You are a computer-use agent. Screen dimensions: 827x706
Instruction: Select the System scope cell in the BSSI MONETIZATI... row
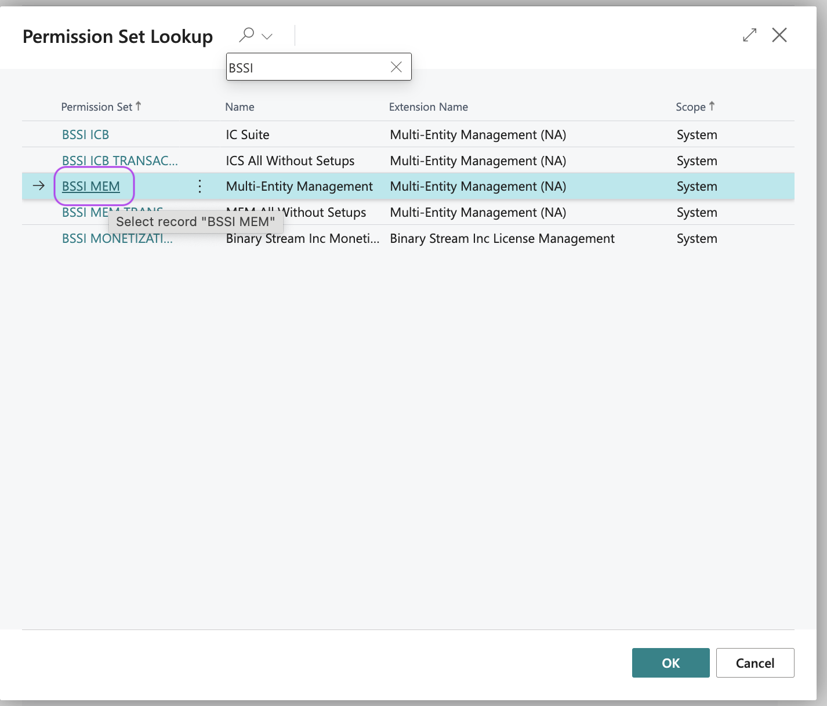click(697, 238)
